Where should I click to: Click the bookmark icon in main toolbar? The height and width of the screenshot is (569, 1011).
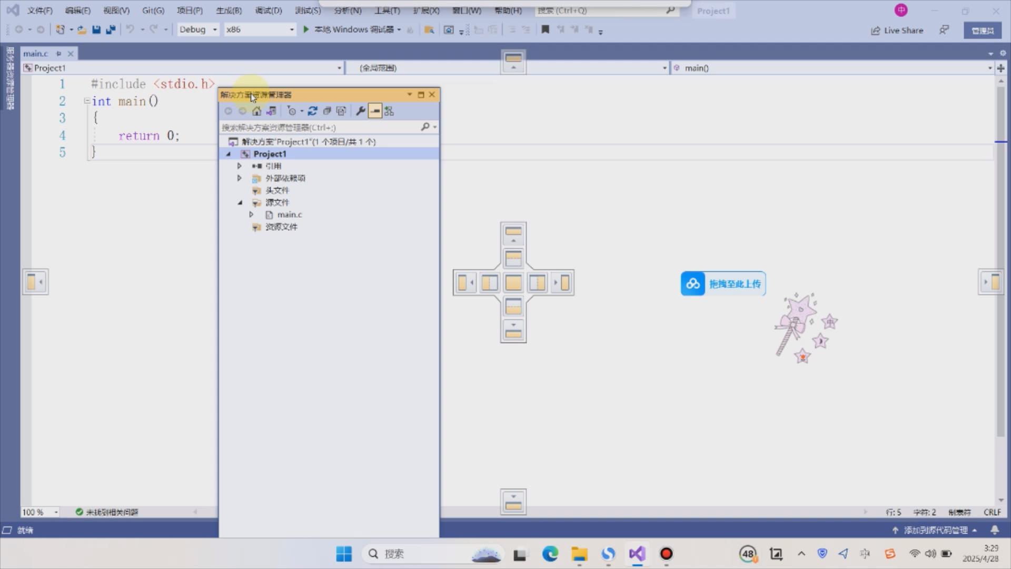[546, 30]
